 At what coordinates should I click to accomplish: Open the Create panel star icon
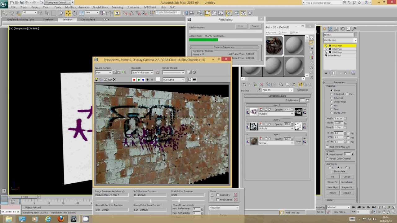tap(325, 29)
